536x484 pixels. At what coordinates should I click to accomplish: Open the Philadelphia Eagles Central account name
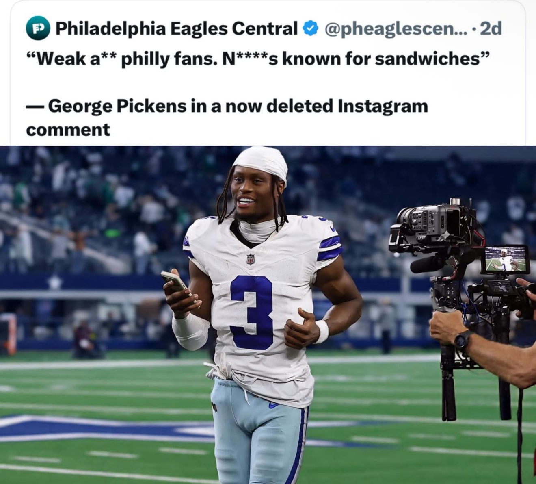coord(176,29)
